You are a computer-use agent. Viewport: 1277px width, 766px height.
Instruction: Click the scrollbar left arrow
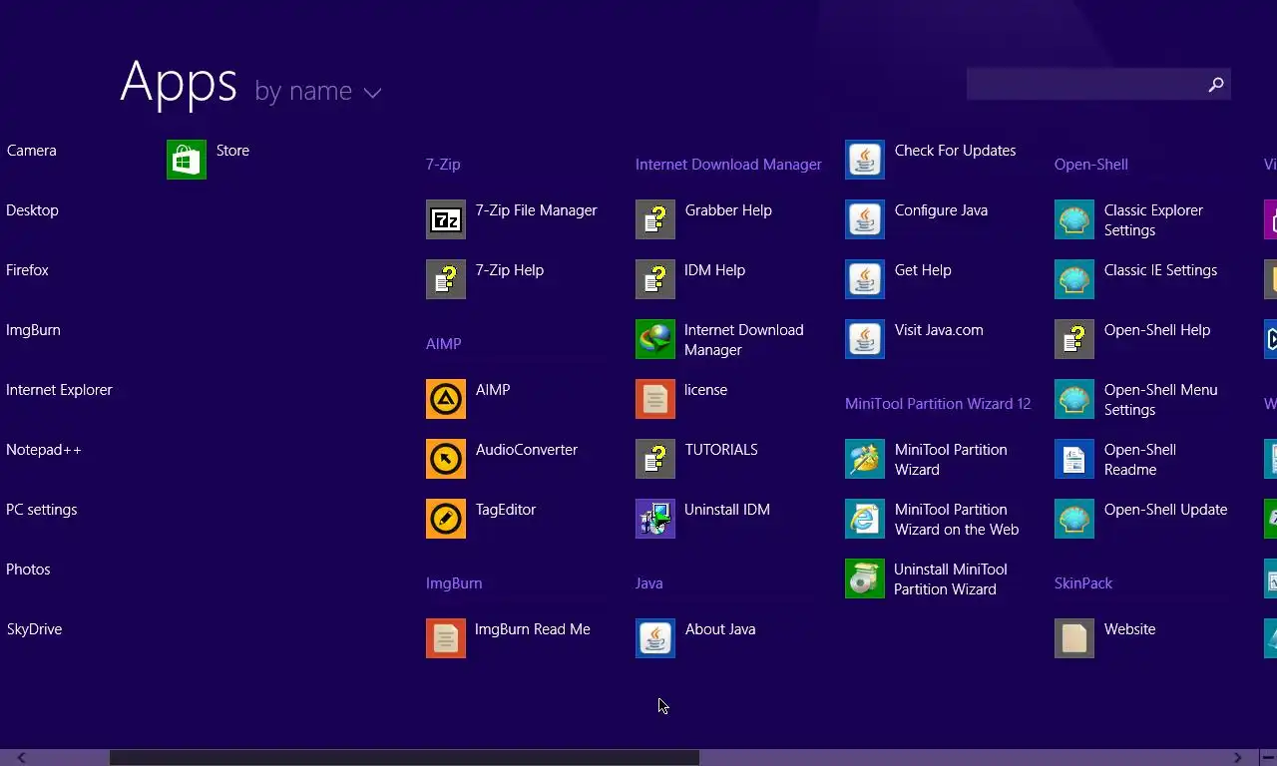coord(21,758)
